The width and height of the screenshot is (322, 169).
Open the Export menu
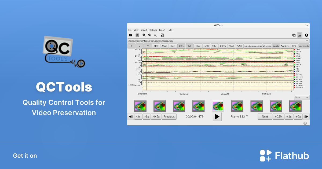162,30
